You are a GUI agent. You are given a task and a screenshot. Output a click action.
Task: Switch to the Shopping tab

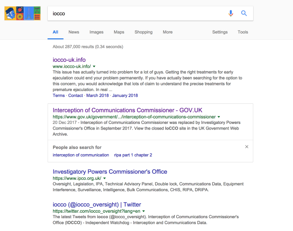143,32
